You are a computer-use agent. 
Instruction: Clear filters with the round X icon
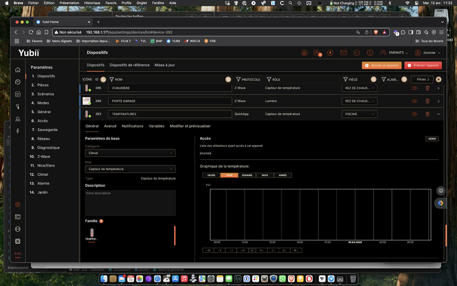(x=438, y=79)
